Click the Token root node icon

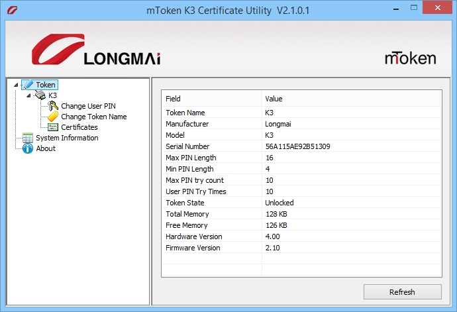28,85
